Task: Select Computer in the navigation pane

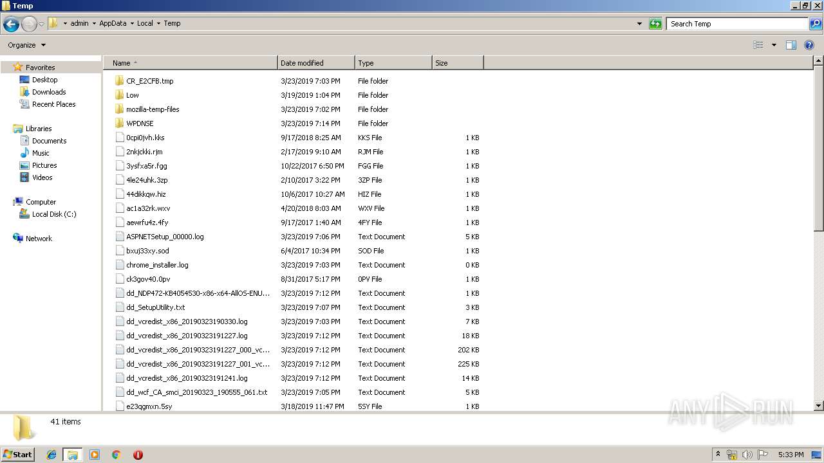Action: tap(41, 202)
